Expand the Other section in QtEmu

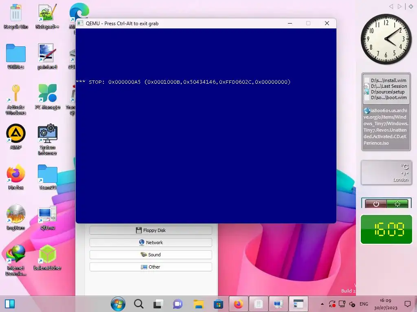[151, 267]
